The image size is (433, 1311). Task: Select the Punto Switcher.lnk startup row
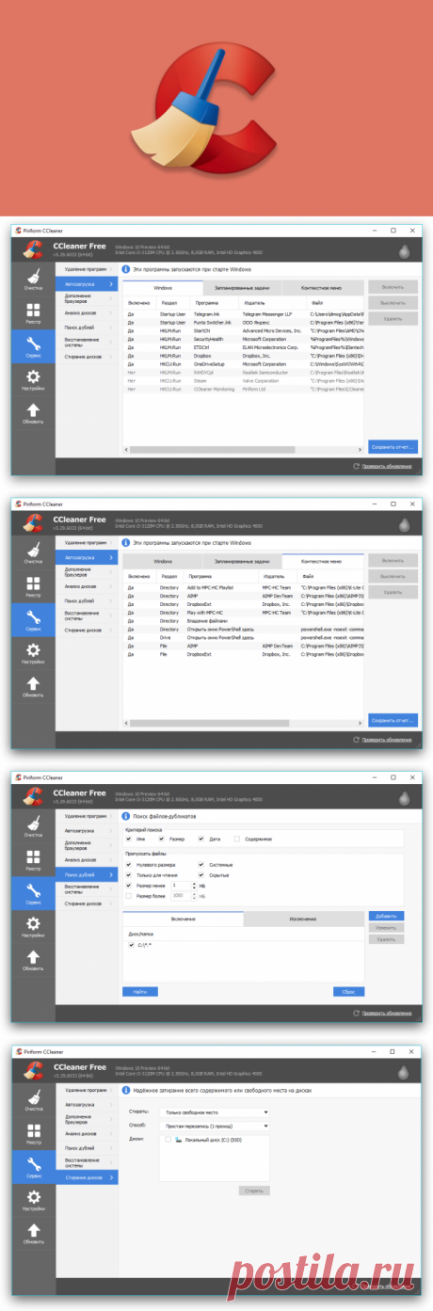243,321
